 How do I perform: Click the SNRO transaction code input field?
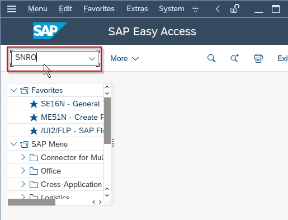(x=50, y=58)
